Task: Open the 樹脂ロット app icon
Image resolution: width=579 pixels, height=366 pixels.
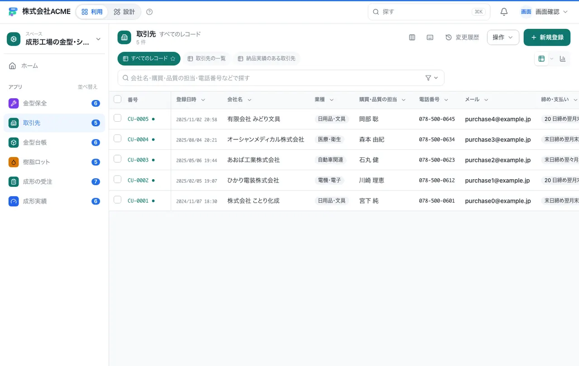Action: [14, 162]
